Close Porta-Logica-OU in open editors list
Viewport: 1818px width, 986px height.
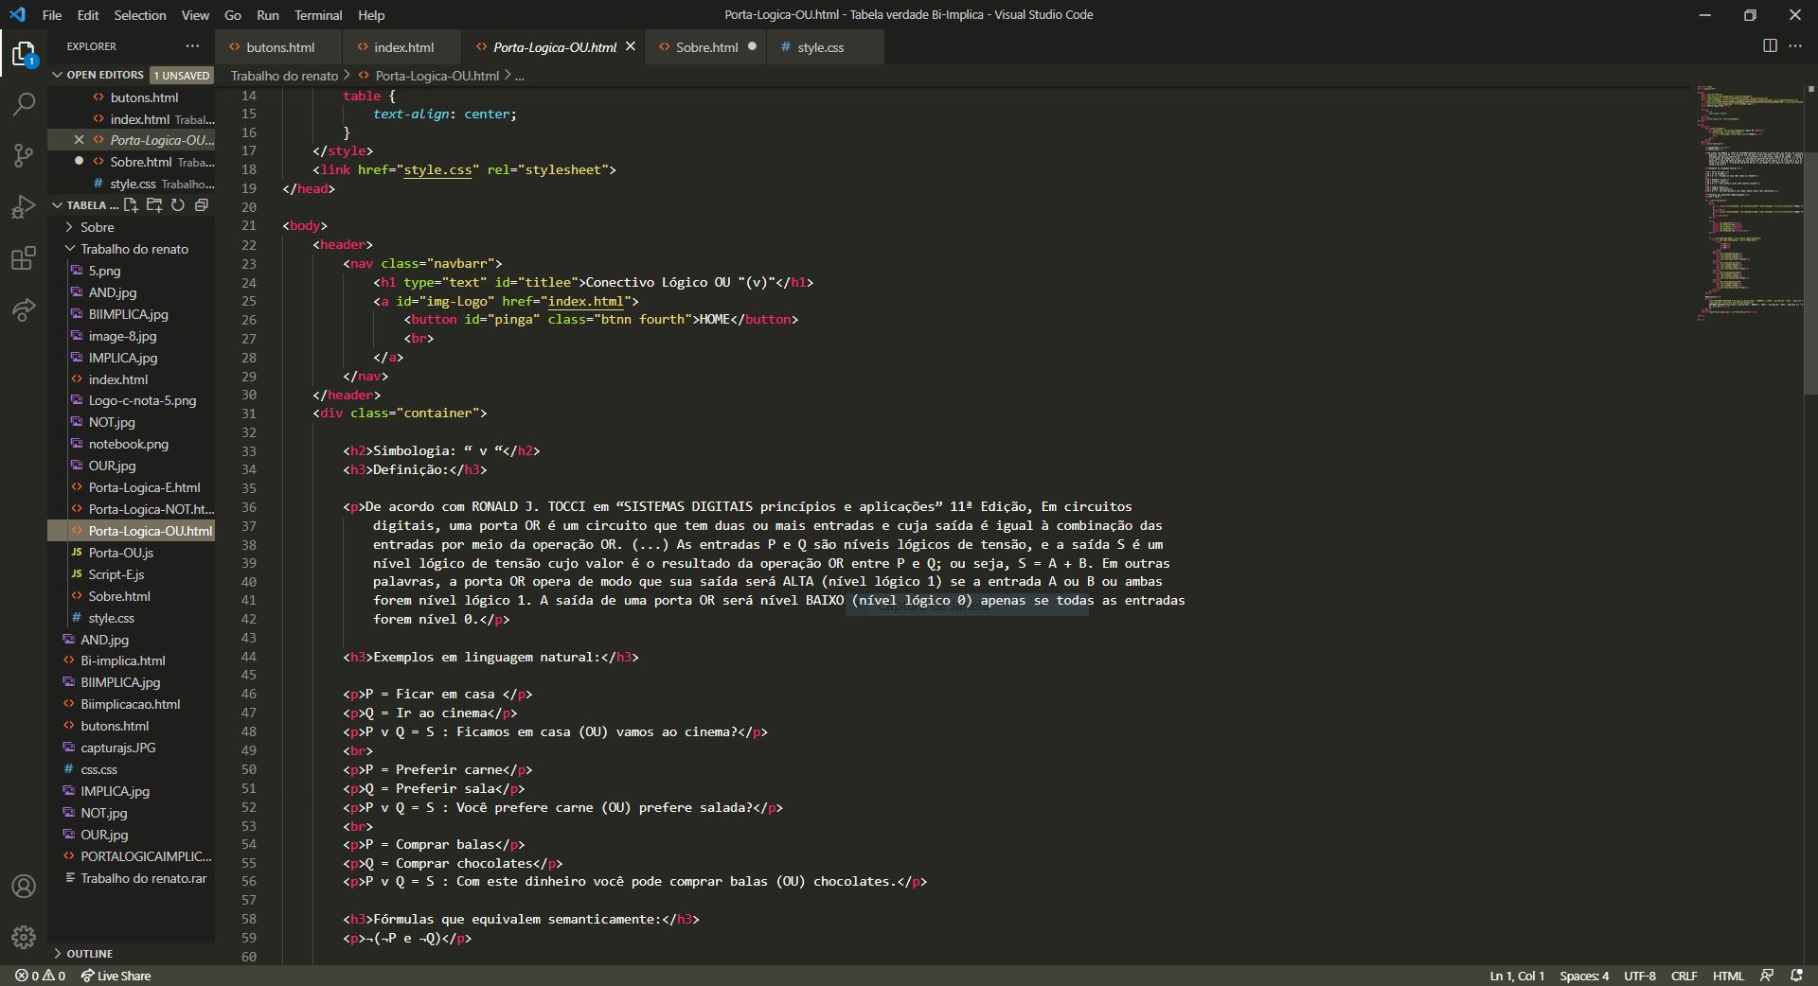pyautogui.click(x=80, y=140)
